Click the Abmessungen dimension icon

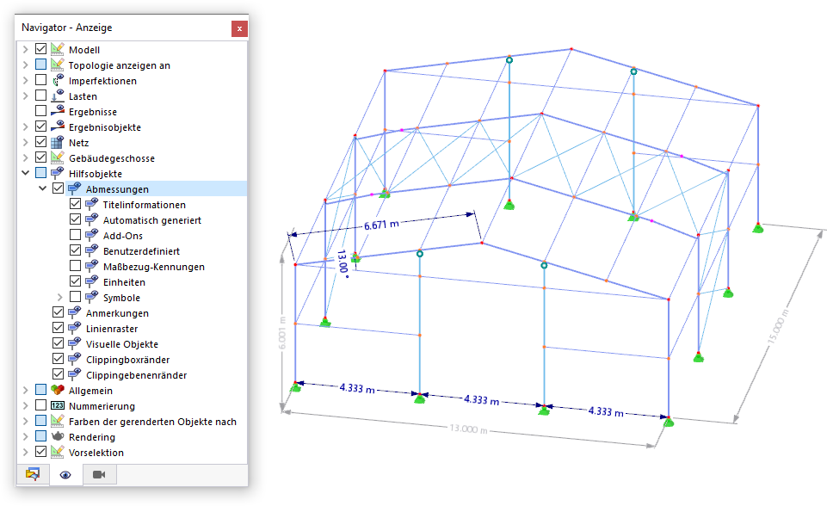coord(75,188)
